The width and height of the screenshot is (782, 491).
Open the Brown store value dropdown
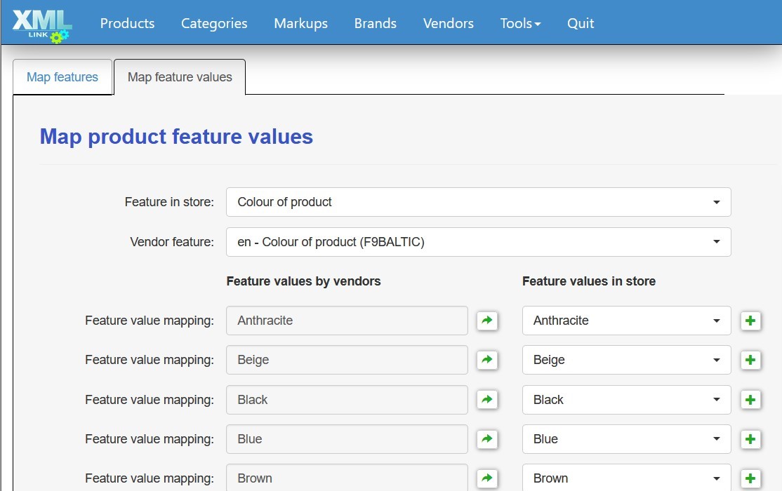pos(627,478)
